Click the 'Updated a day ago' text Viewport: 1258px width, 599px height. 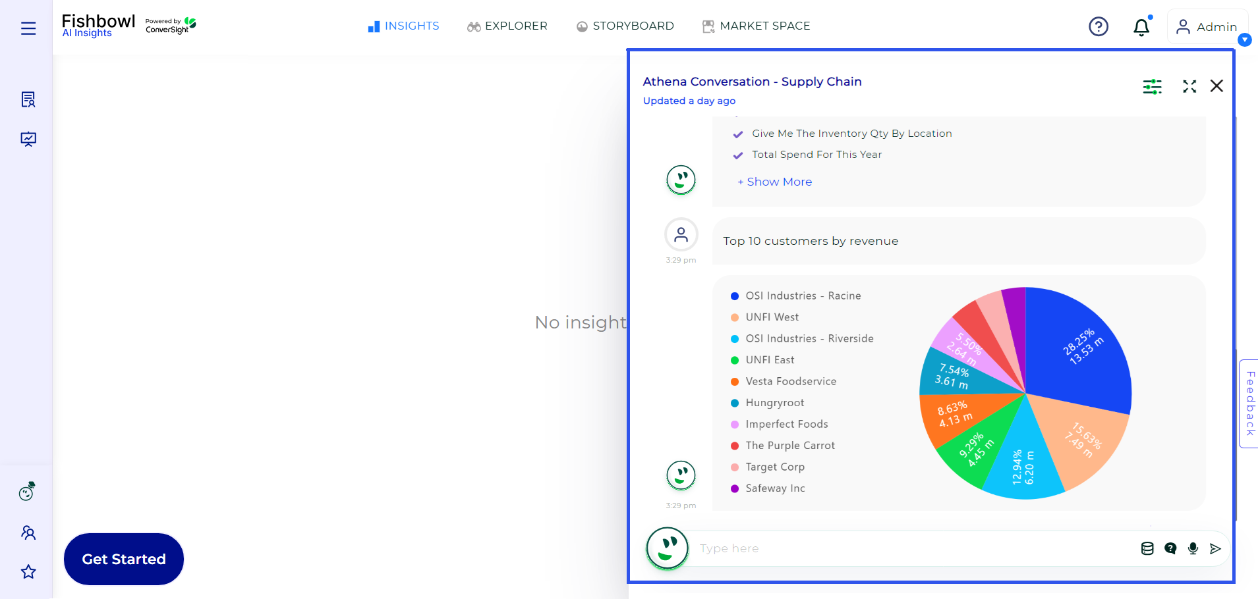[689, 101]
